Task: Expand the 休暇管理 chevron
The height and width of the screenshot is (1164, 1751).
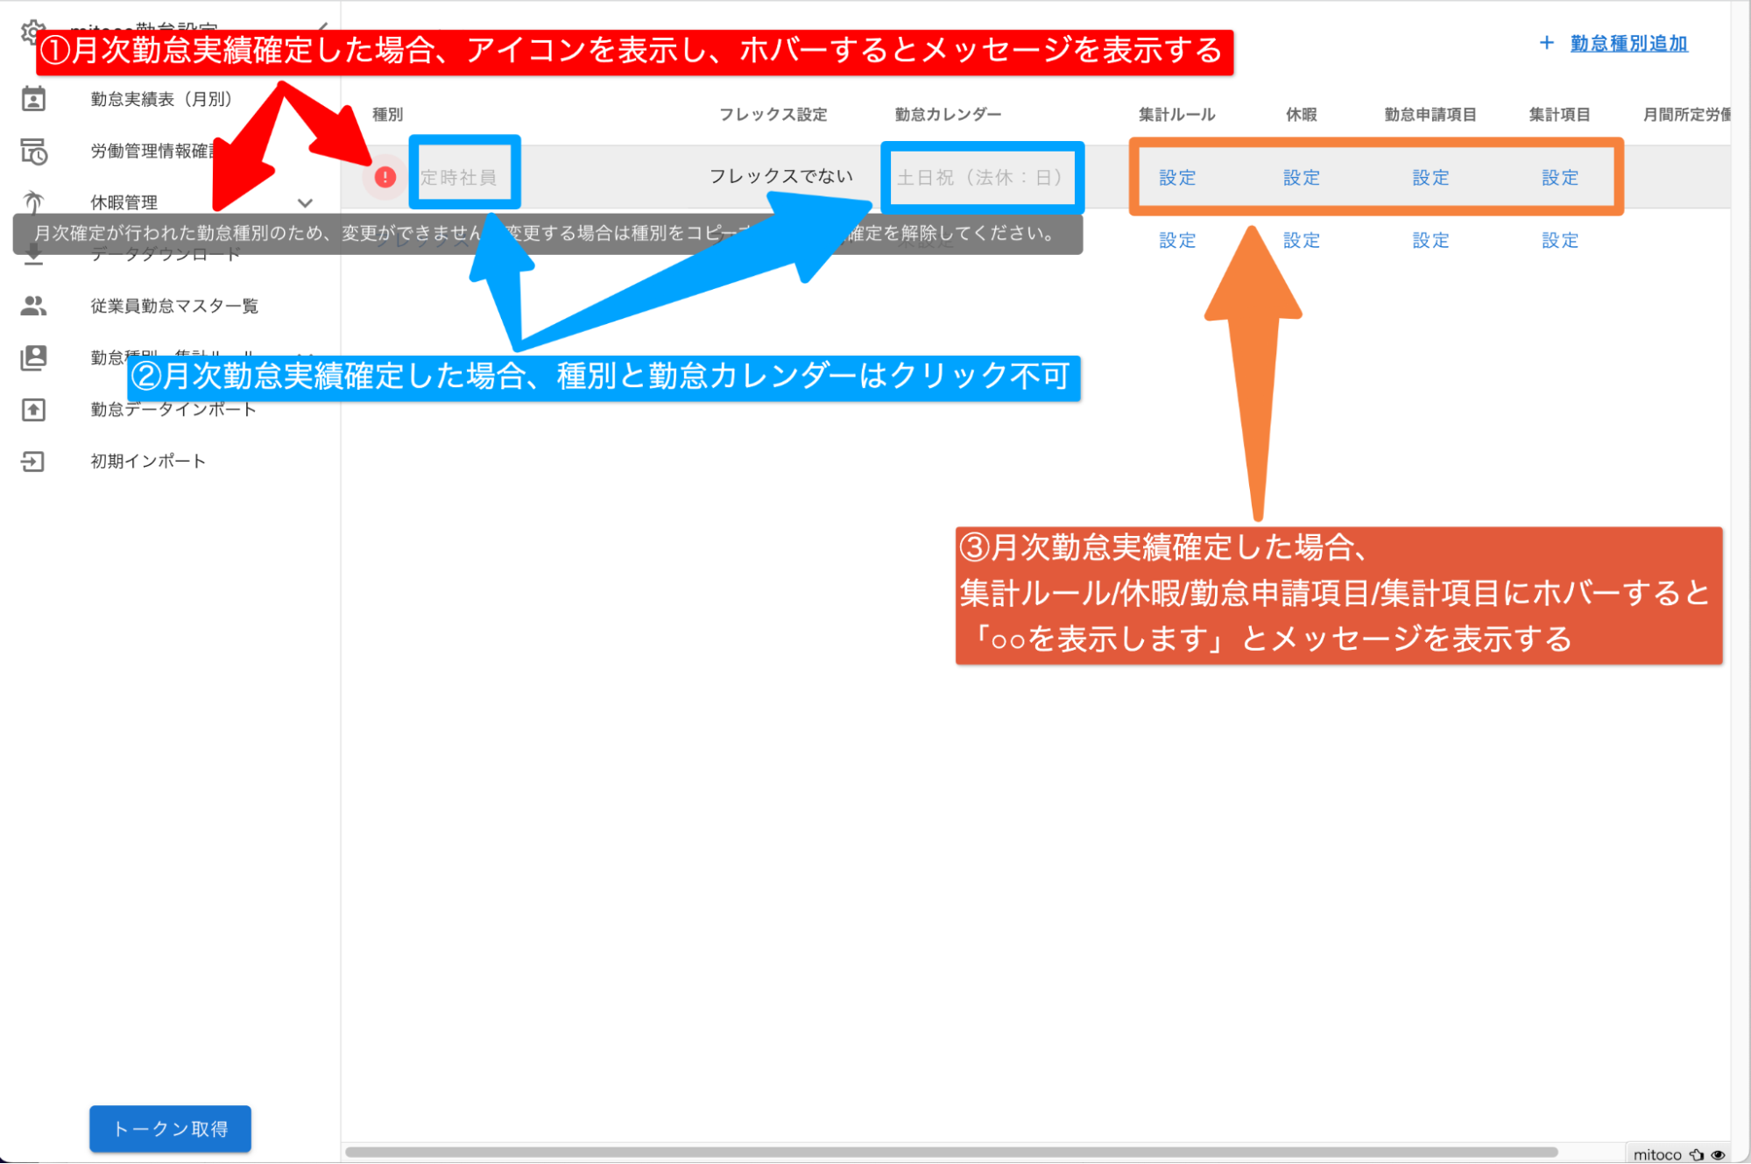Action: click(305, 202)
